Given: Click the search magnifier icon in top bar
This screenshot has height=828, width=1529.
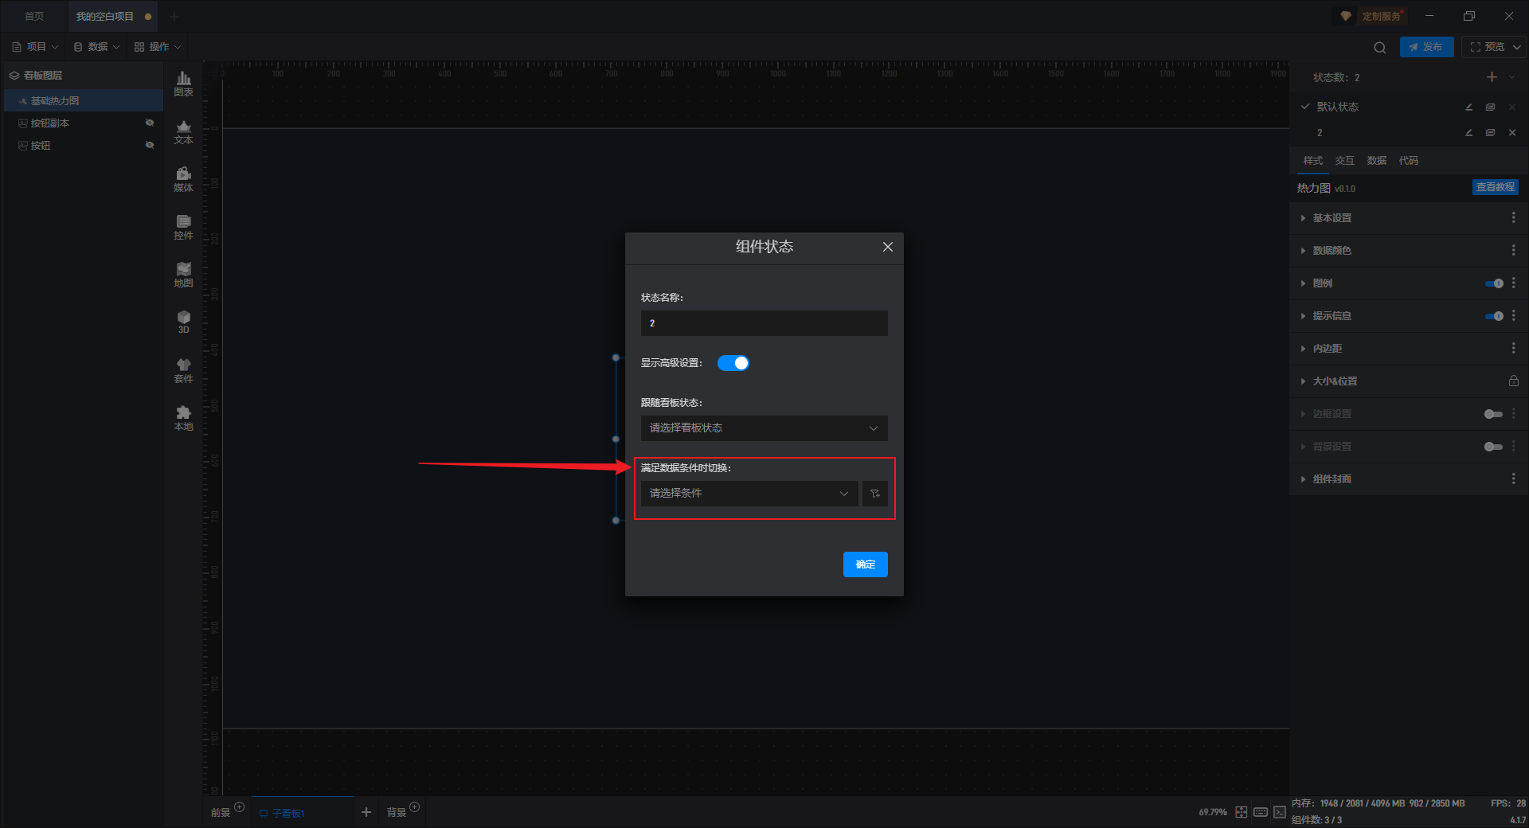Looking at the screenshot, I should [x=1379, y=47].
